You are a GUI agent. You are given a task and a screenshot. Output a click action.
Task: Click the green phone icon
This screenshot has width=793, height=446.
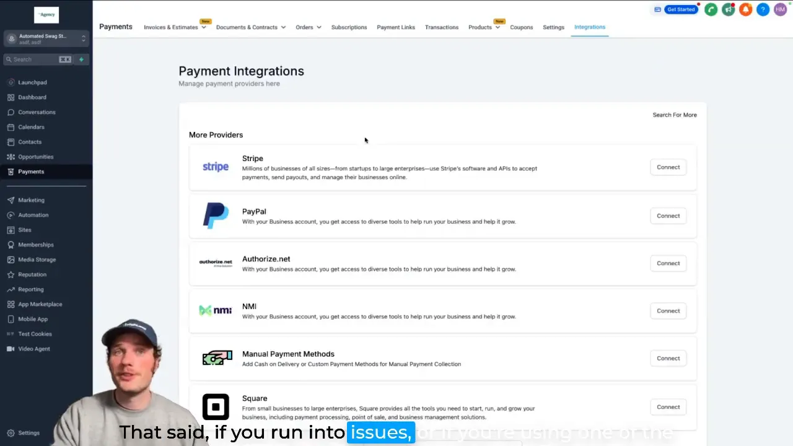(711, 9)
